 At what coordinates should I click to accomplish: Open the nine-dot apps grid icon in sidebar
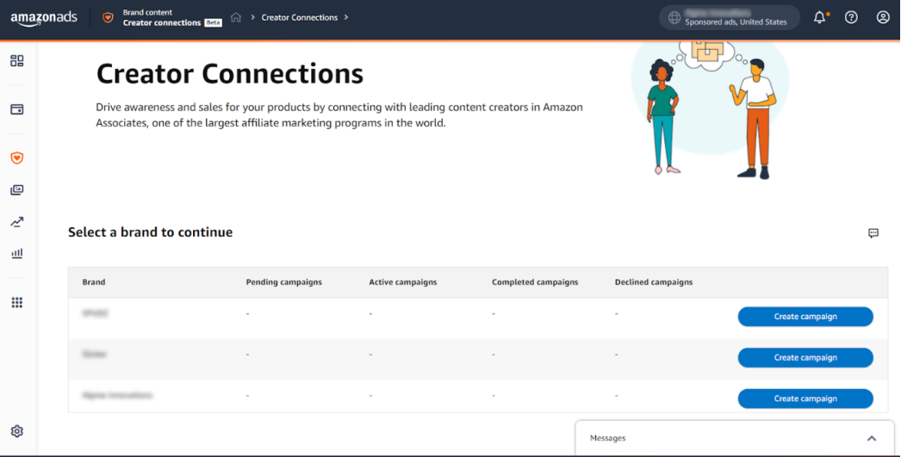click(17, 303)
